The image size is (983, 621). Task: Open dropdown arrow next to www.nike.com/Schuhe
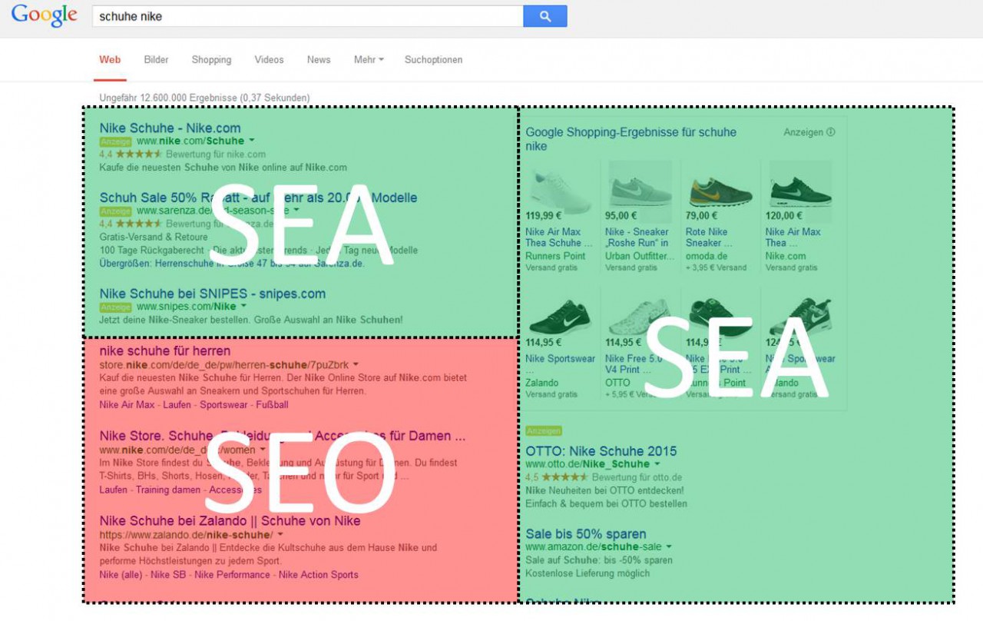[x=252, y=141]
